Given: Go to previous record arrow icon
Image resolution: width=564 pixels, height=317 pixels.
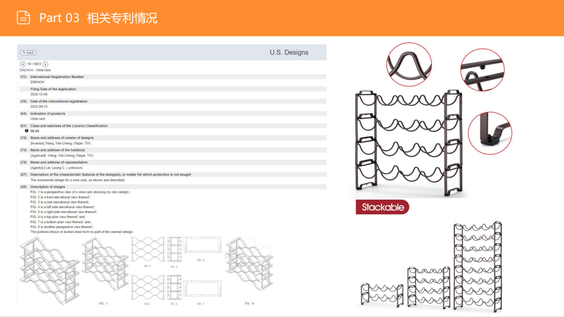Looking at the screenshot, I should pos(22,64).
